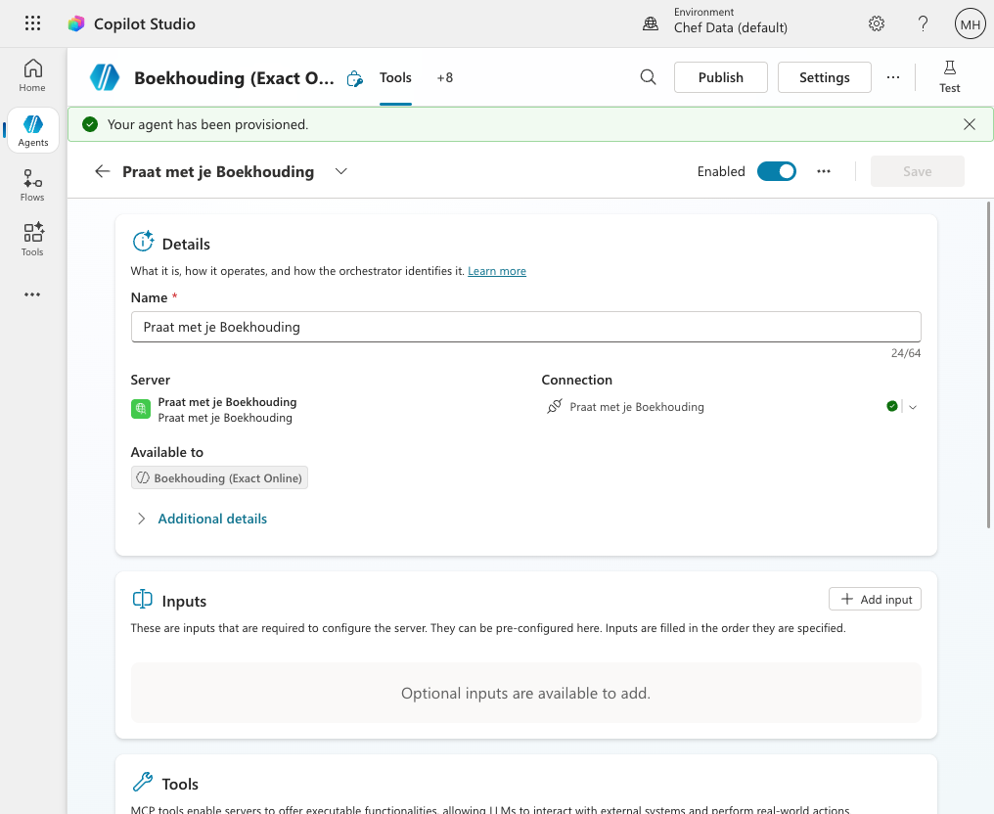The width and height of the screenshot is (994, 814).
Task: Open Agents in the sidebar
Action: click(x=33, y=130)
